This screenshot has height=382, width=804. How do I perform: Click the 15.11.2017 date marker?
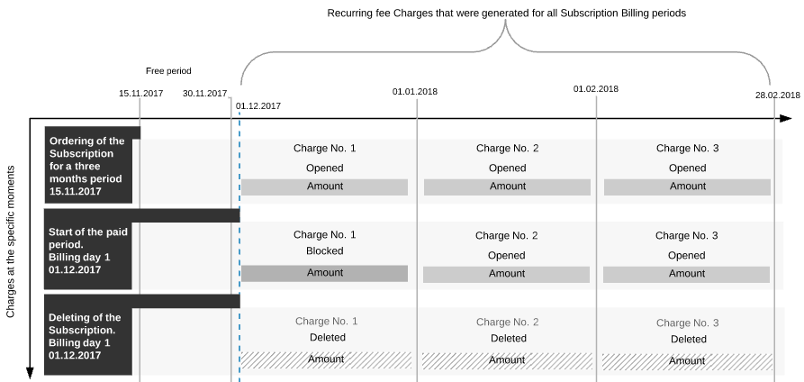tap(141, 94)
